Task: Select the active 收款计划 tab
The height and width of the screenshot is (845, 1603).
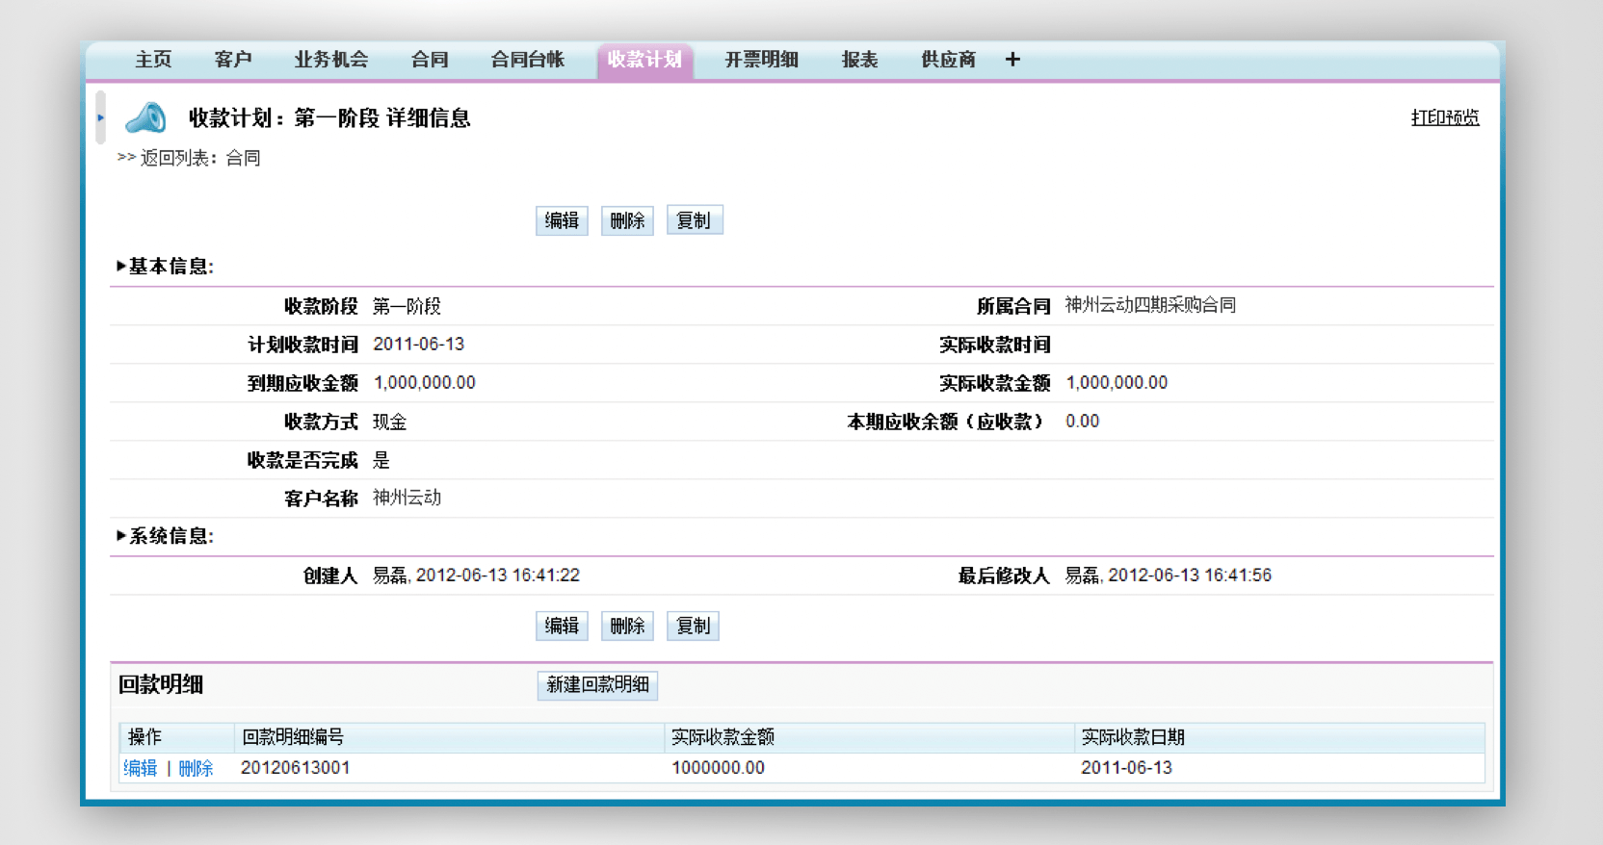Action: [644, 61]
